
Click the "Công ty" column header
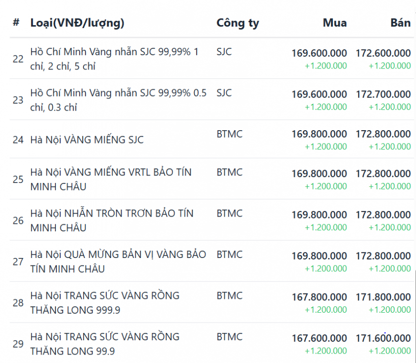[237, 23]
